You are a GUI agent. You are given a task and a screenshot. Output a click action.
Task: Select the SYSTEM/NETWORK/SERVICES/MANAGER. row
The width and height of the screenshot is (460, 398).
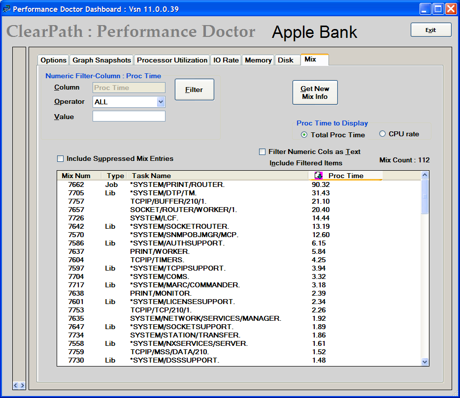pyautogui.click(x=239, y=318)
